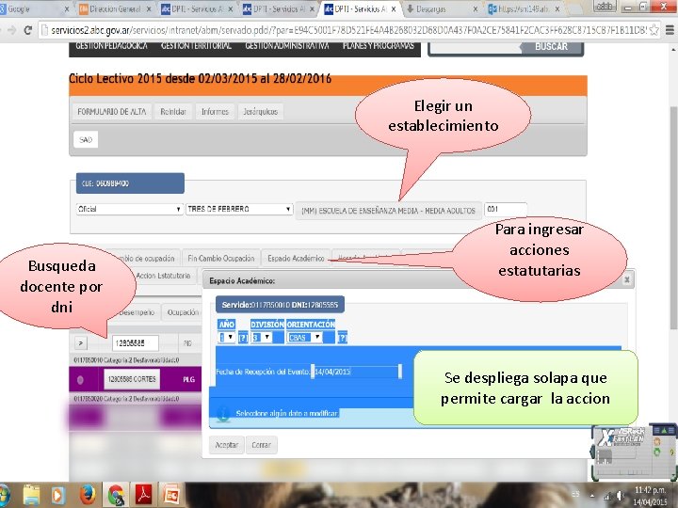Click the SAD button
Image resolution: width=678 pixels, height=508 pixels.
86,139
